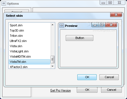This screenshot has height=99, width=127.
Task: Click OK in the Options window
Action: tap(87, 90)
